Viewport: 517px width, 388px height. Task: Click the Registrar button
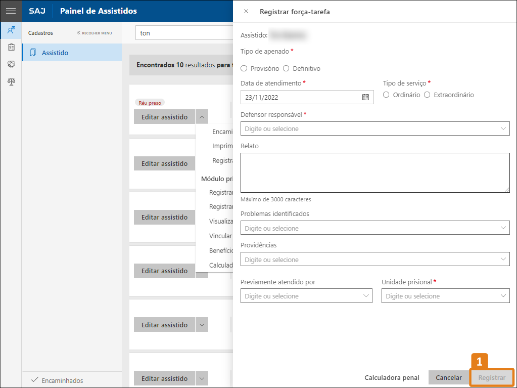(492, 377)
